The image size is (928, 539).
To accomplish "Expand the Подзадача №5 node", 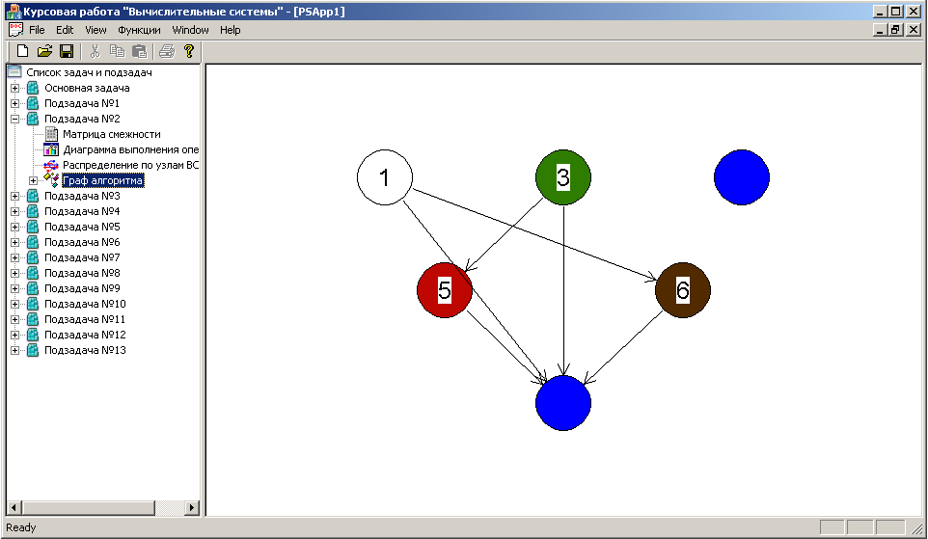I will pyautogui.click(x=14, y=227).
